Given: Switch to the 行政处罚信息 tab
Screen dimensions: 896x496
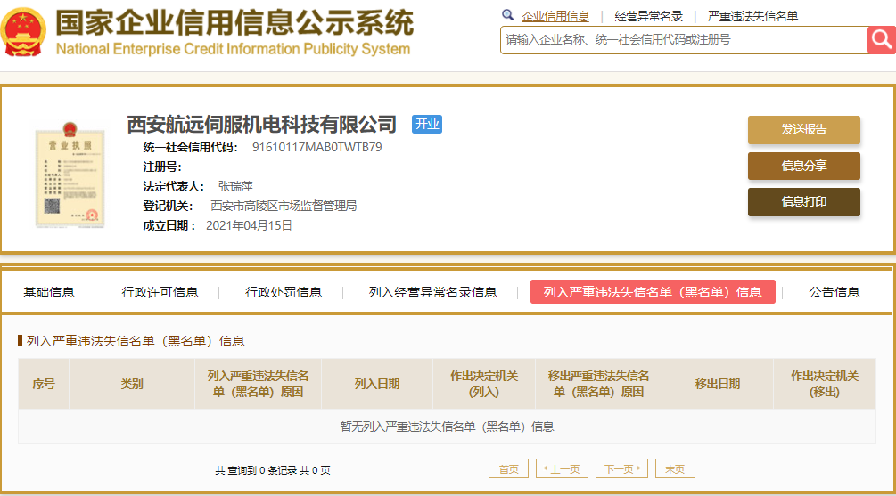Looking at the screenshot, I should click(x=284, y=292).
